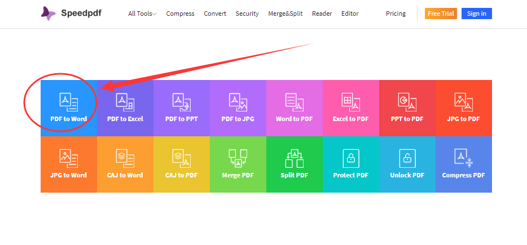The width and height of the screenshot is (527, 245).
Task: Open the CAJ to PDF tile
Action: (182, 164)
